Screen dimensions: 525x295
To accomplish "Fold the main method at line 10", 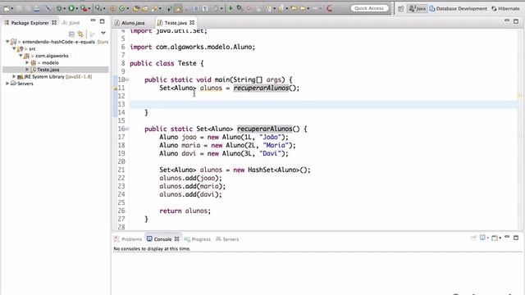I will (127, 79).
